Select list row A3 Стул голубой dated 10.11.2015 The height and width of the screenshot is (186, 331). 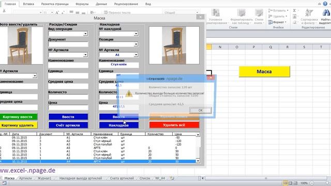(x=98, y=158)
